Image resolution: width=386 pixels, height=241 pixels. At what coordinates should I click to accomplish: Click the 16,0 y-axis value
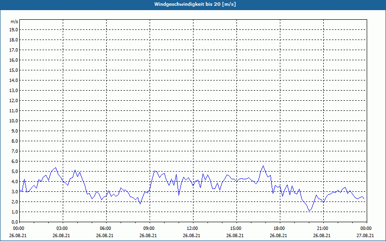[x=14, y=60]
